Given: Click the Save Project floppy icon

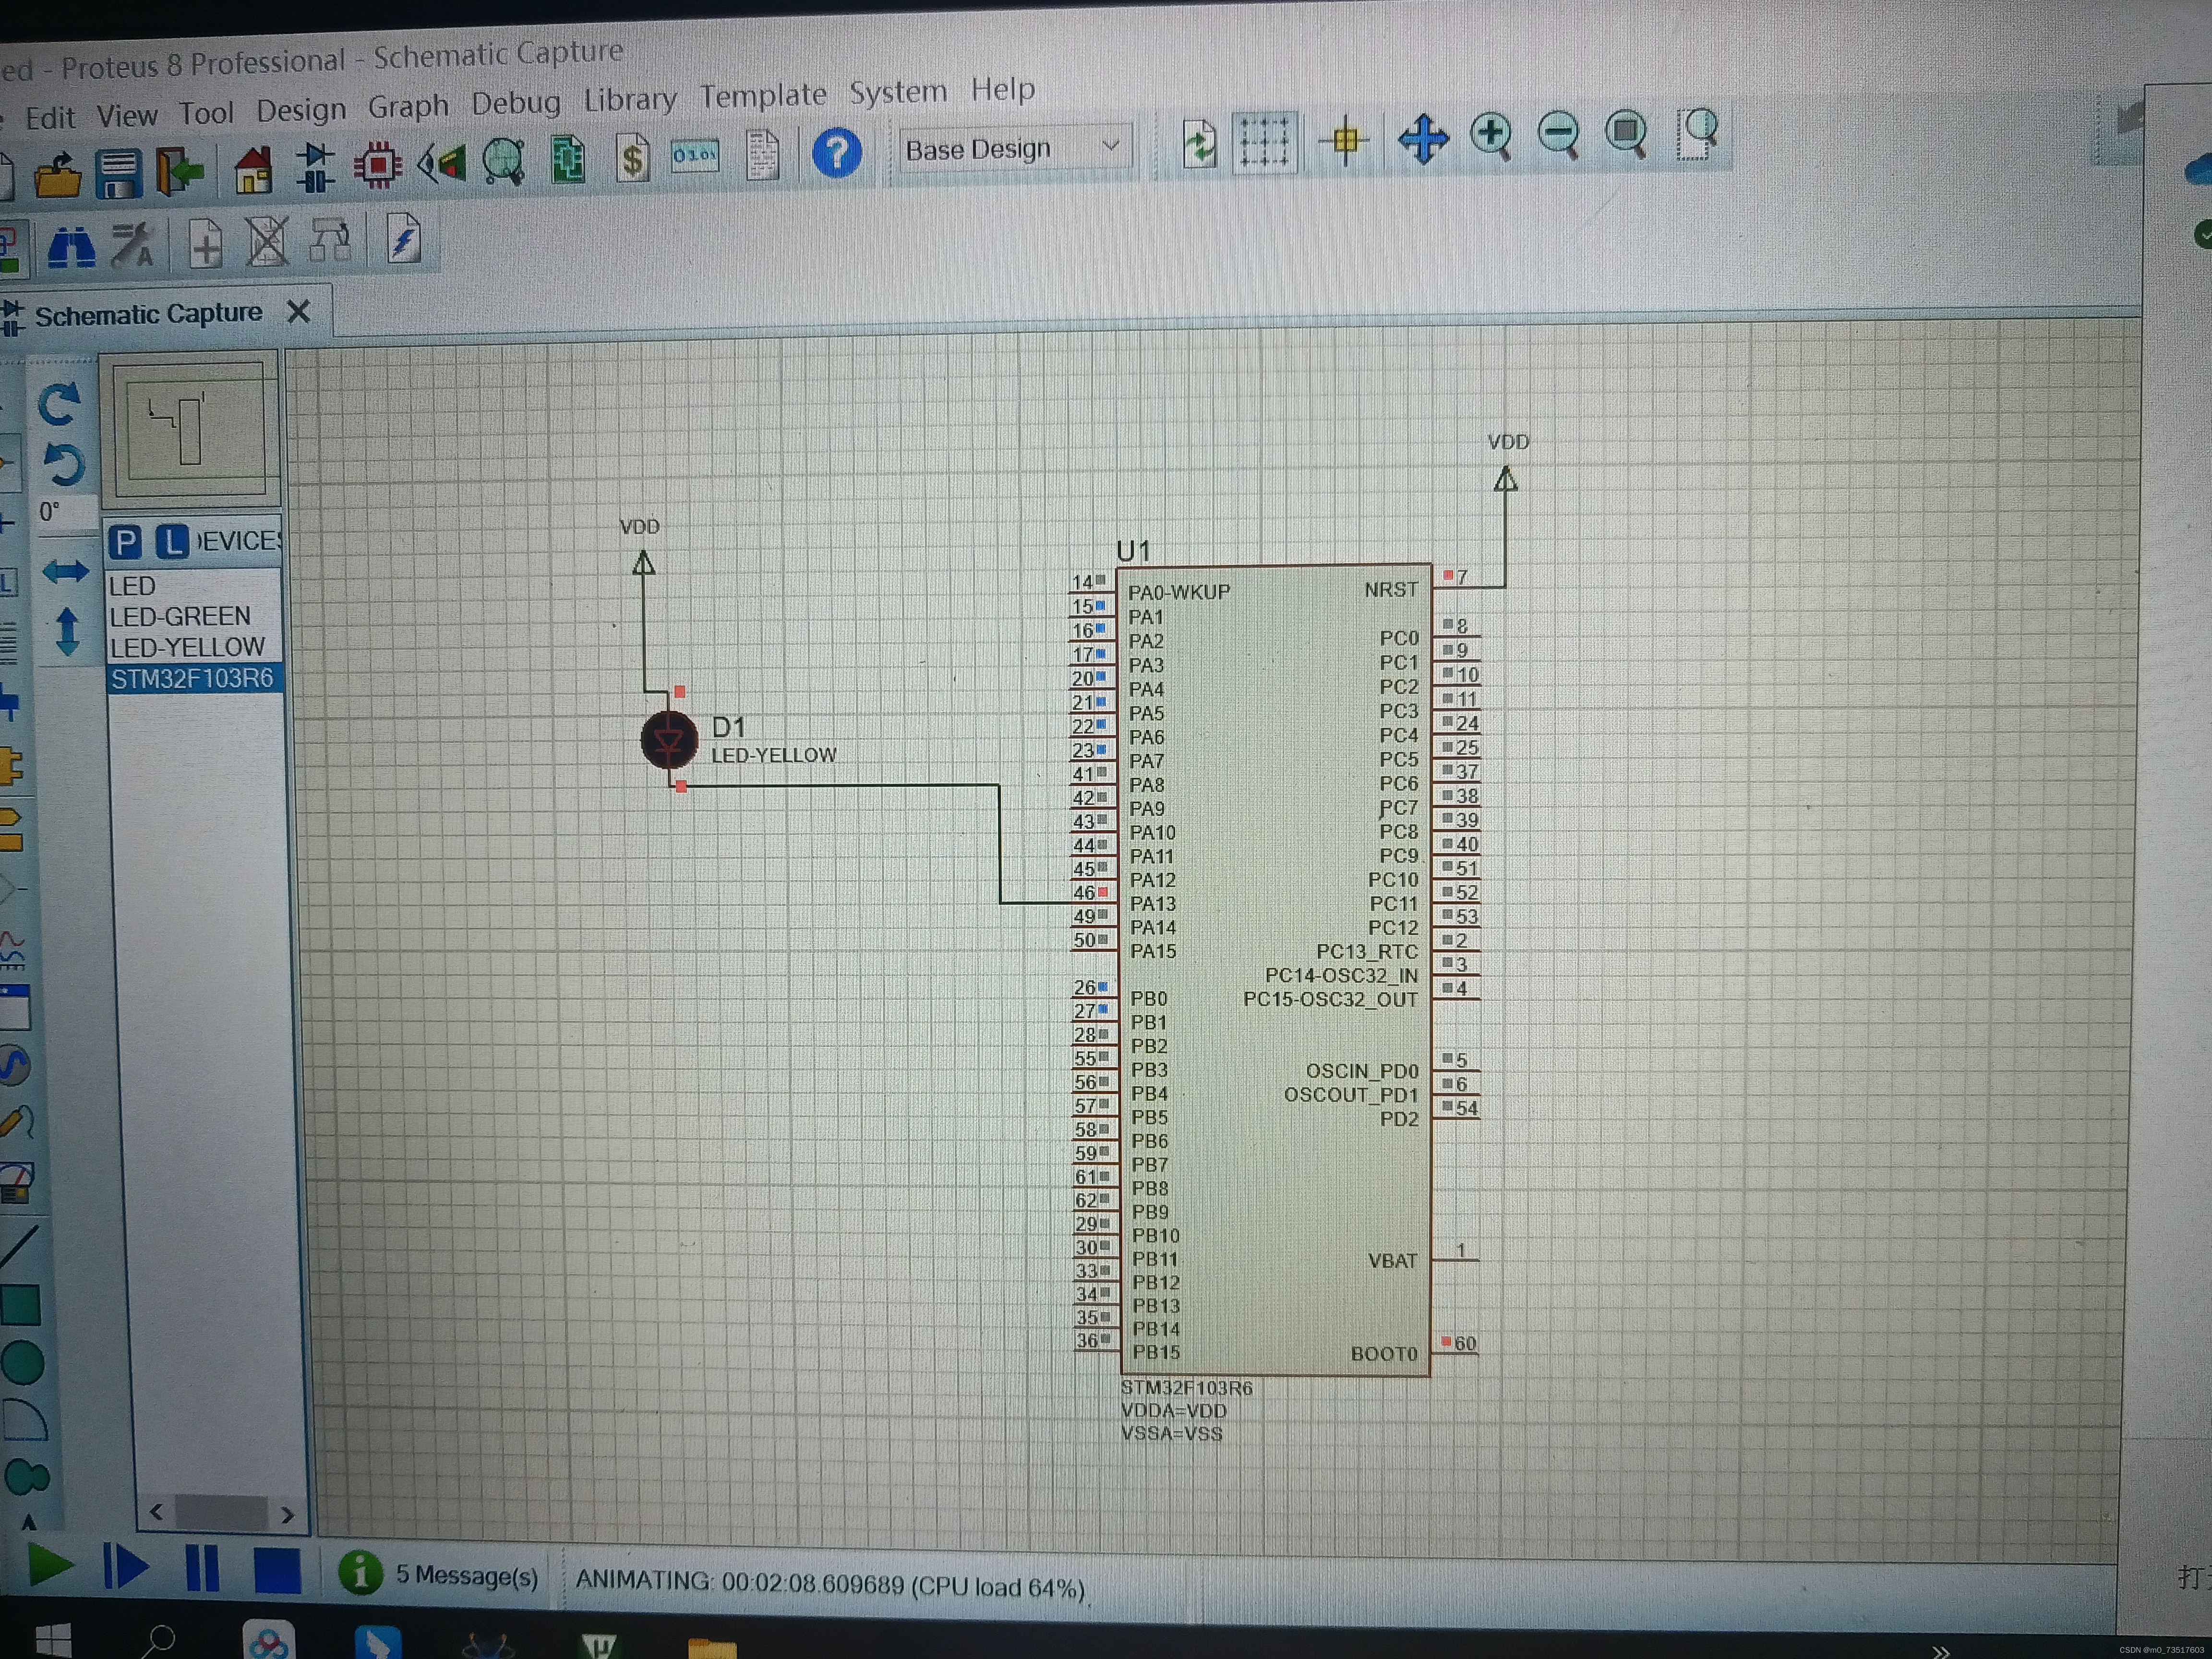Looking at the screenshot, I should [x=119, y=173].
